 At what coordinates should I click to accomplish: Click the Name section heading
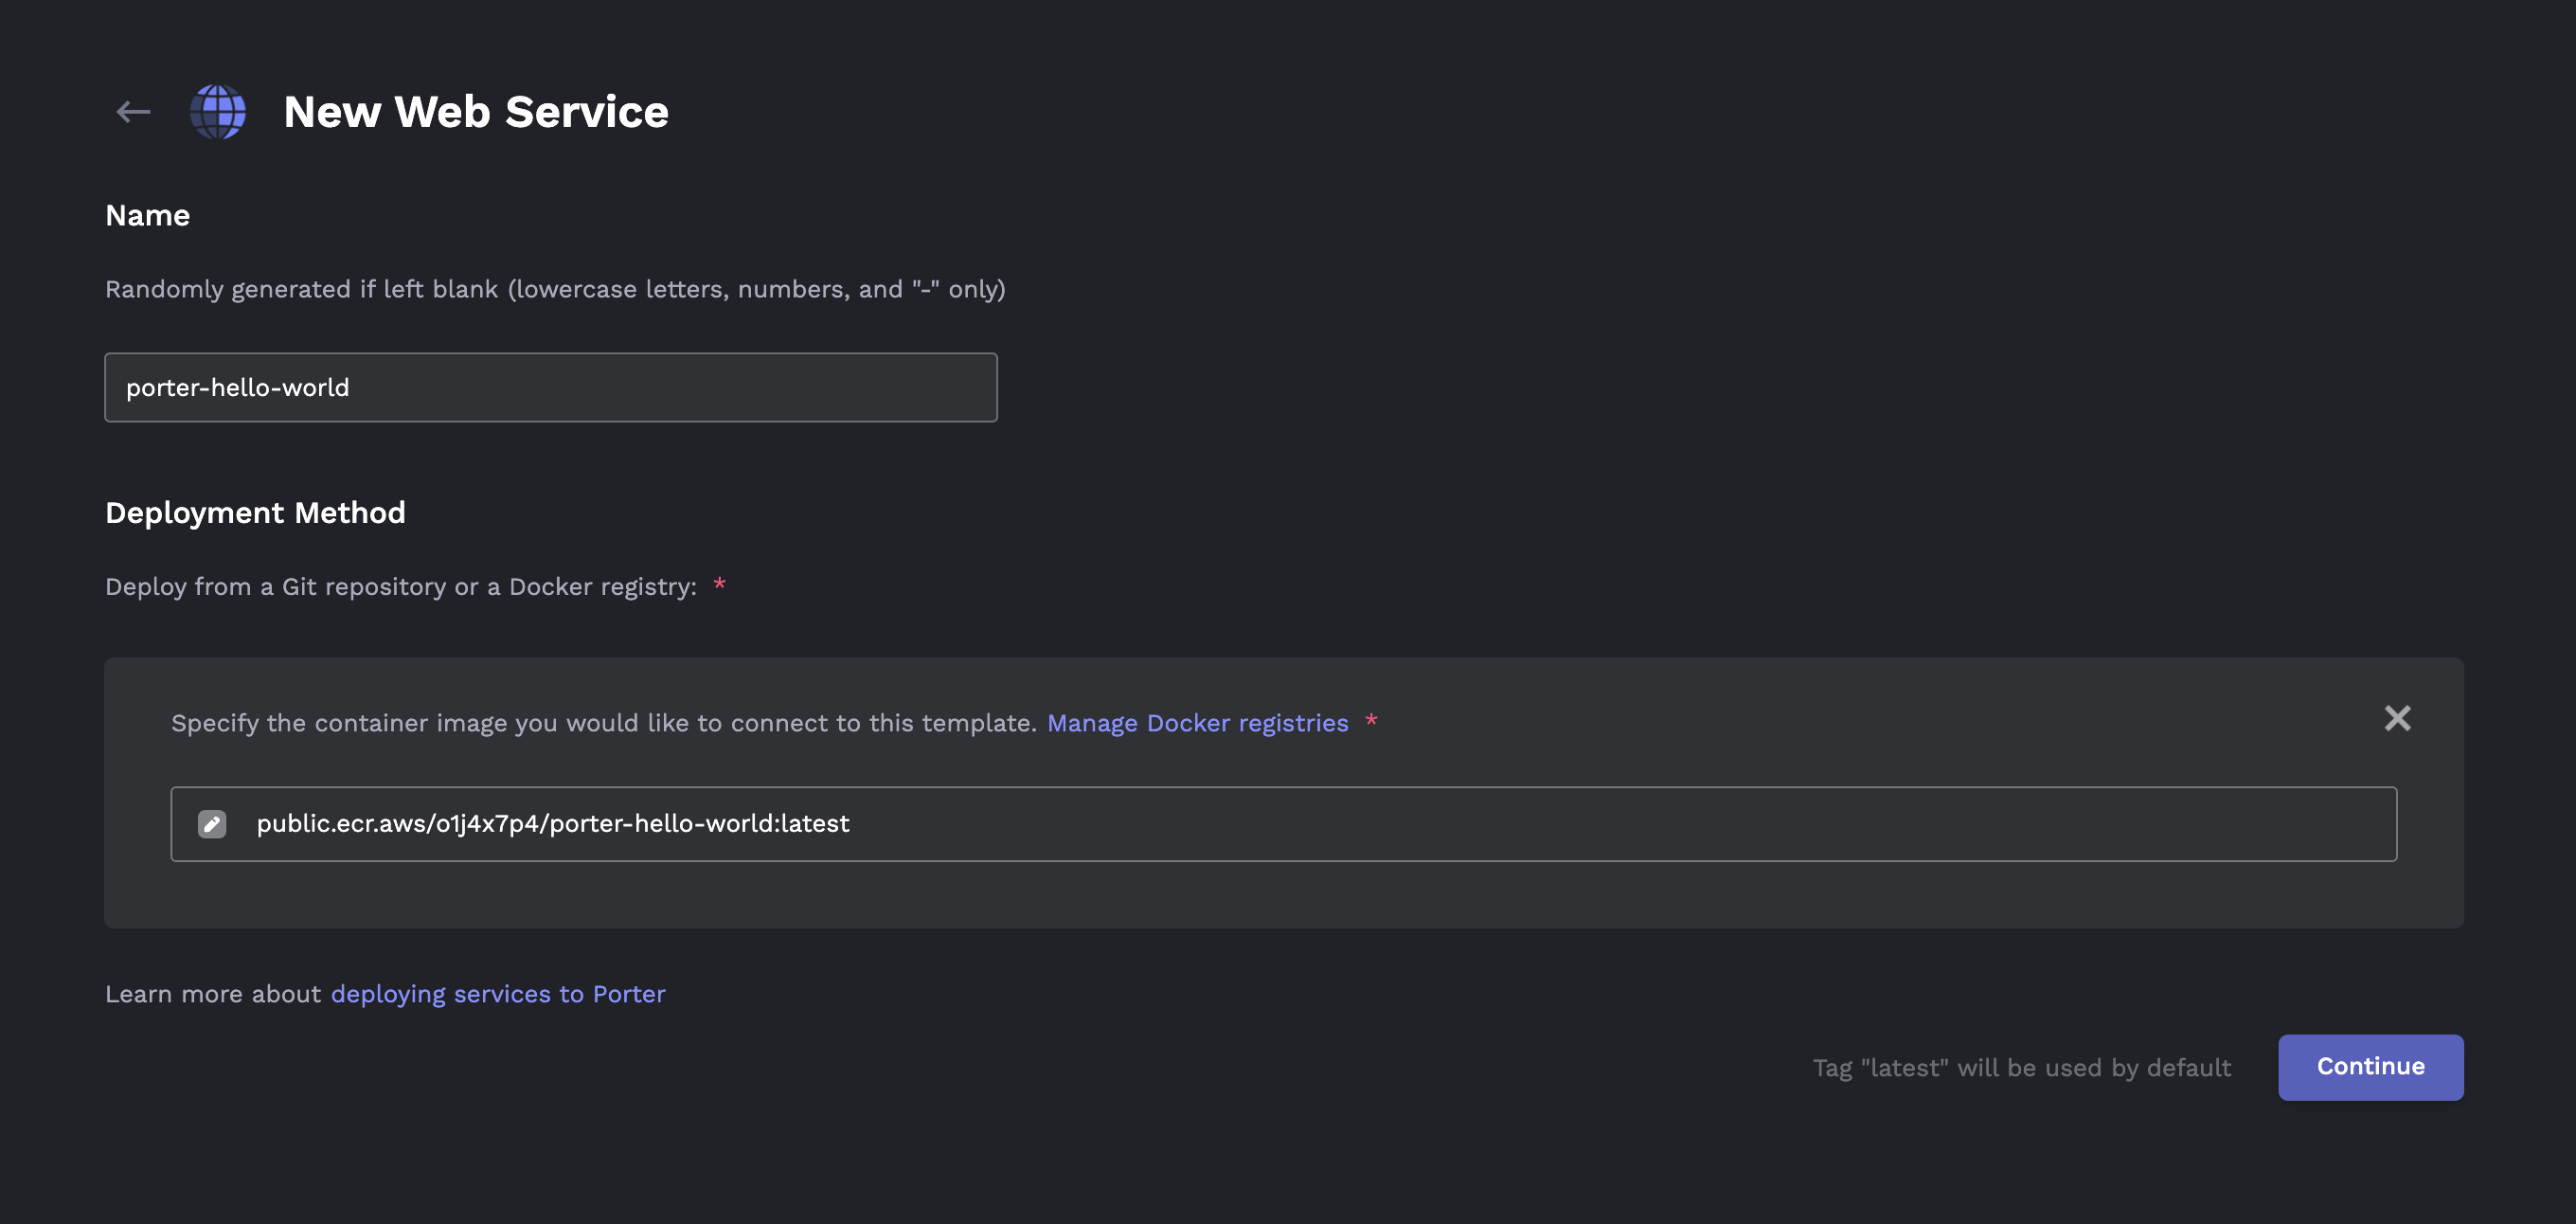click(148, 216)
